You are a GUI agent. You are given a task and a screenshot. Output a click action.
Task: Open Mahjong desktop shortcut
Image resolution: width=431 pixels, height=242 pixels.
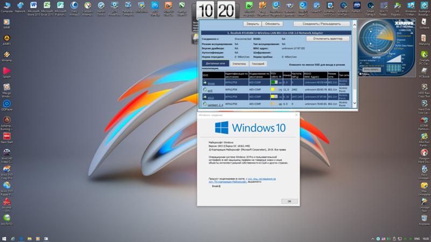[x=424, y=40]
